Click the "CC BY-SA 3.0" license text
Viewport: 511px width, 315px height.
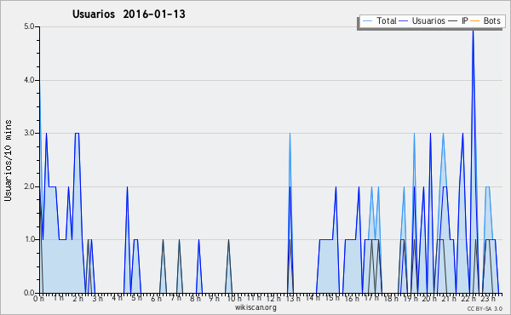[x=485, y=308]
